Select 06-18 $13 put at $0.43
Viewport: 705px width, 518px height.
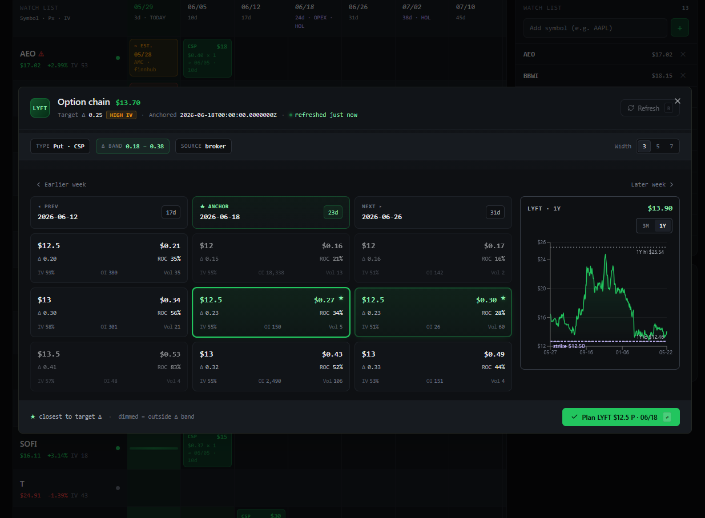tap(271, 366)
